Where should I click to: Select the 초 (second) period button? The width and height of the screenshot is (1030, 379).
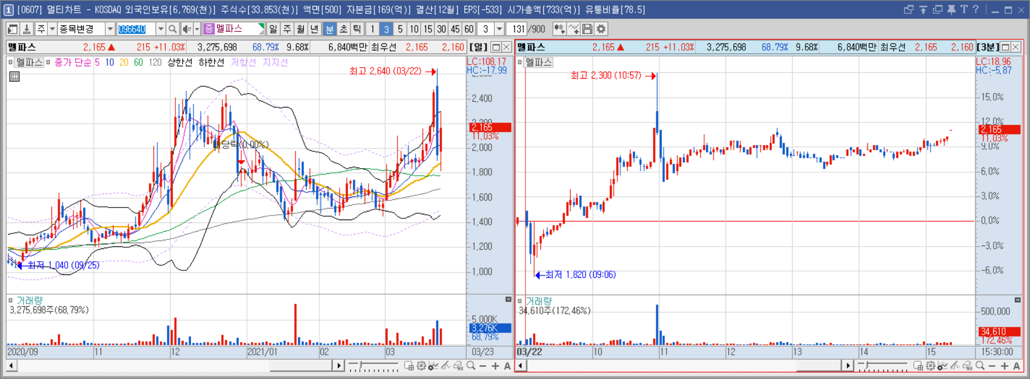343,29
